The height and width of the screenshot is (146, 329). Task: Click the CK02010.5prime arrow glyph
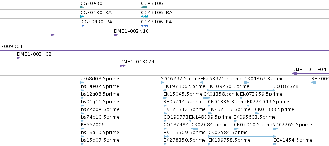point(236,129)
